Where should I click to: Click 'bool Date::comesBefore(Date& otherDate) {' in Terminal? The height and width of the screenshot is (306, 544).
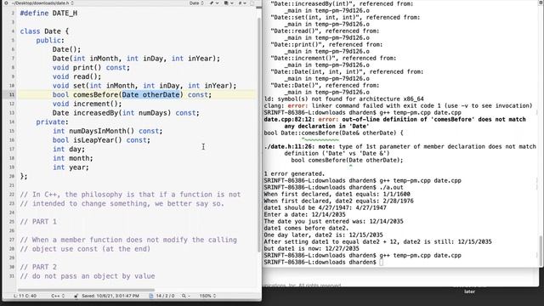coord(333,133)
